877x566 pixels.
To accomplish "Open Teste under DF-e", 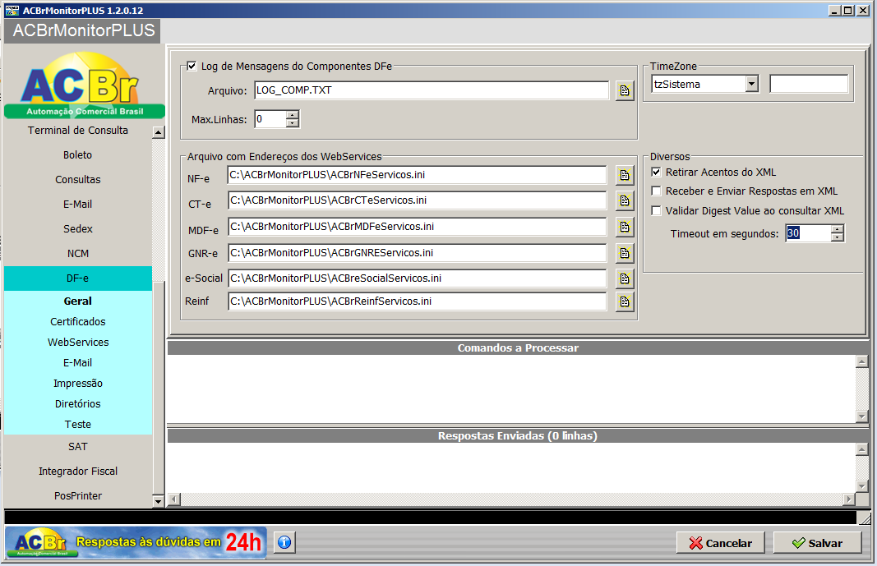I will 78,425.
